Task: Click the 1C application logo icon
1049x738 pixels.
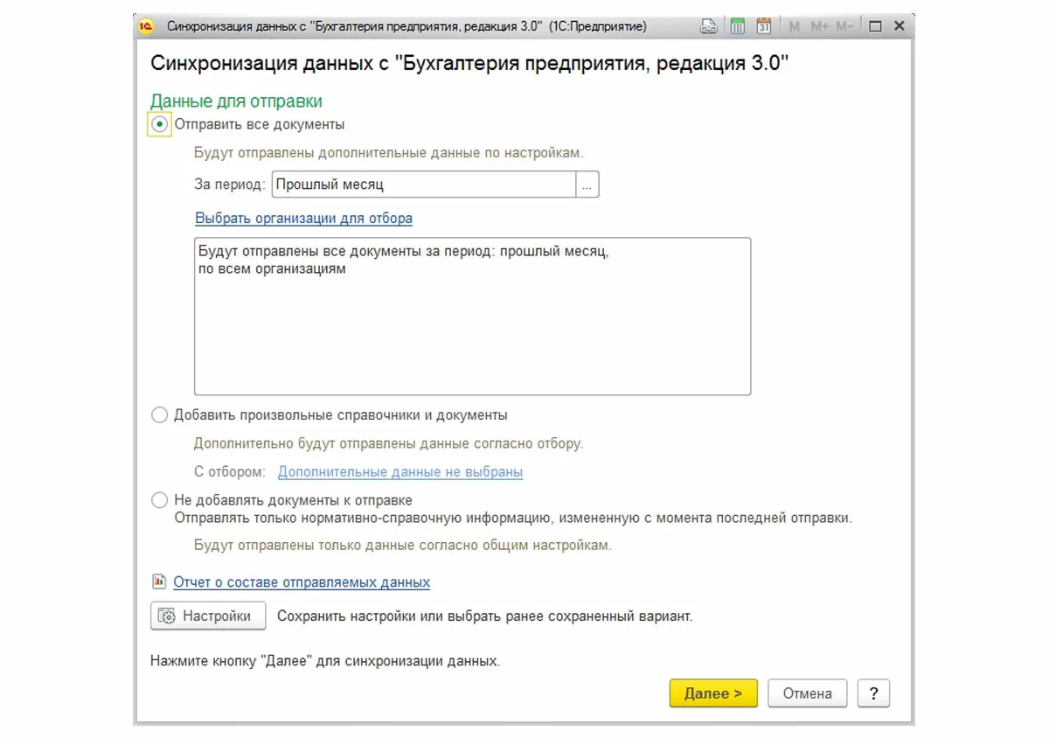Action: 146,27
